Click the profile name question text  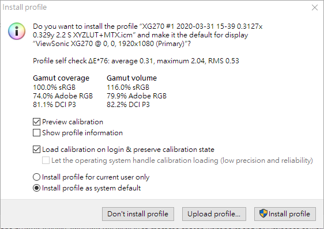[148, 35]
